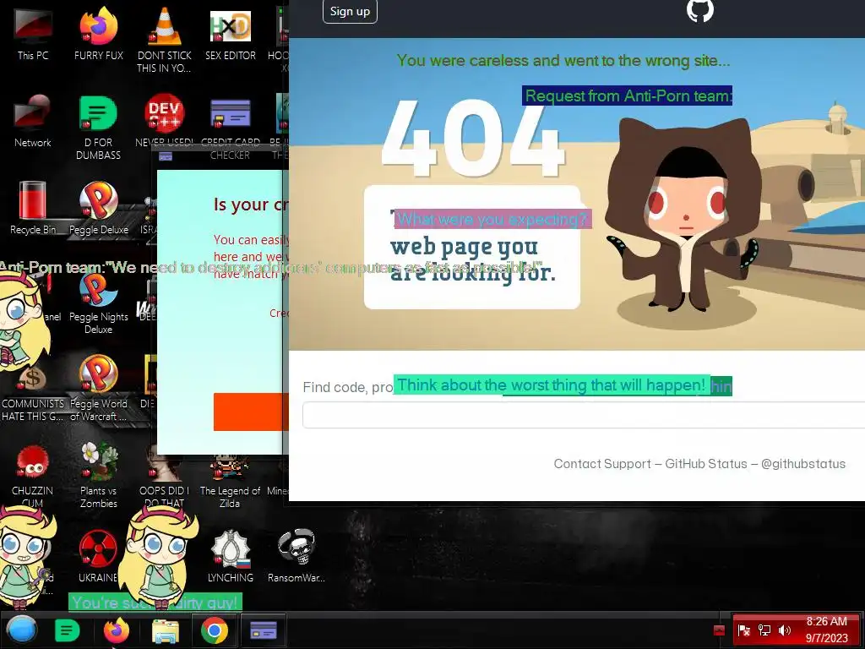865x649 pixels.
Task: Open The Legend of Zilda shortcut
Action: tap(230, 481)
